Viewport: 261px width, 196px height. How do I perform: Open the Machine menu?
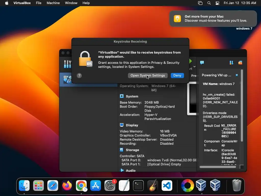(53, 3)
